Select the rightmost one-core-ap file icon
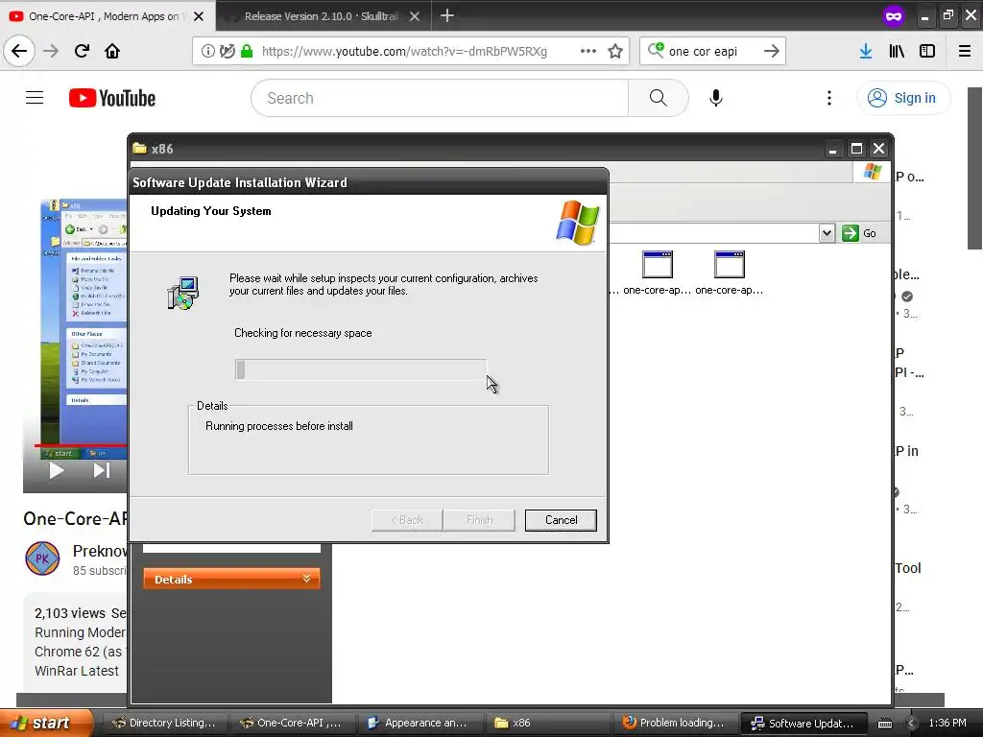The image size is (983, 737). [x=730, y=273]
